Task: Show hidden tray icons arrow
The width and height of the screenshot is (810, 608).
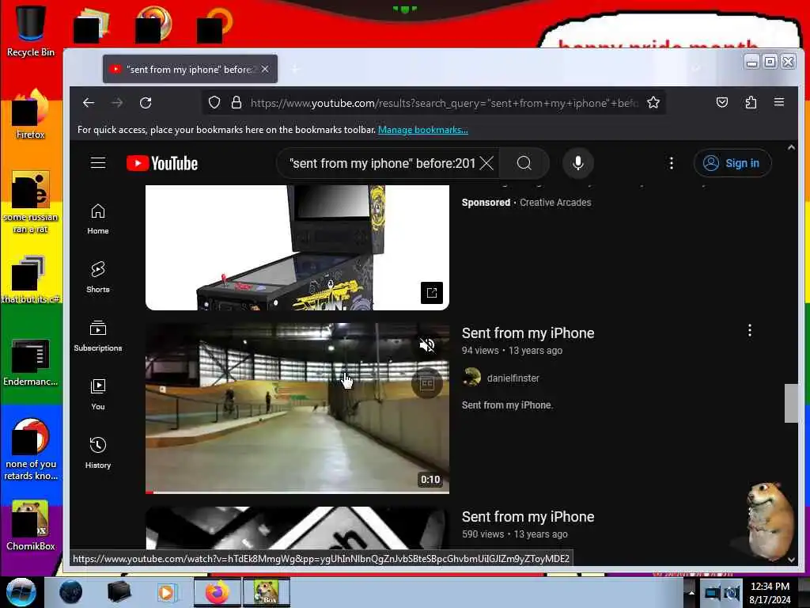Action: tap(691, 592)
